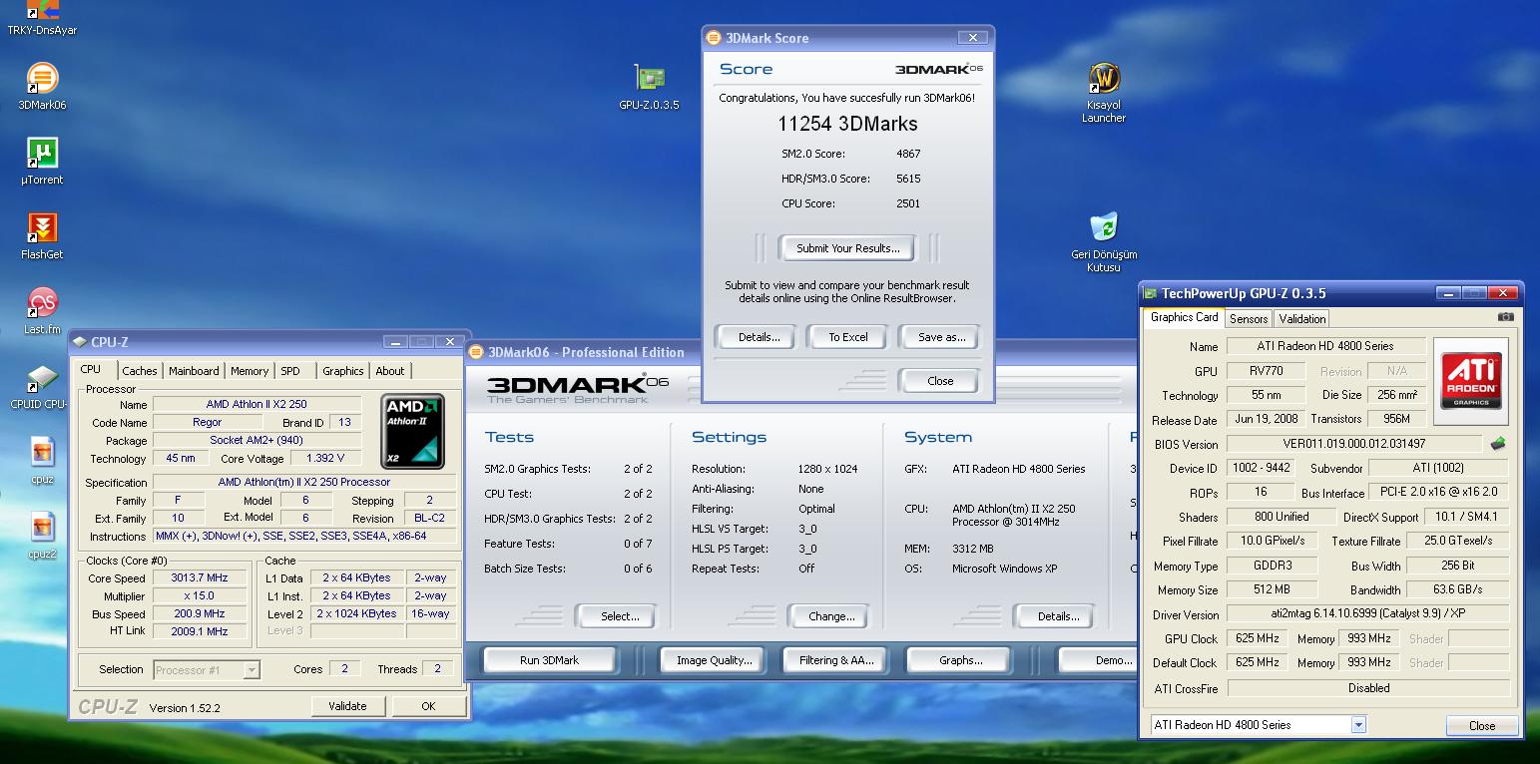Click the Validate button in CPU-Z
The width and height of the screenshot is (1540, 764).
[347, 706]
